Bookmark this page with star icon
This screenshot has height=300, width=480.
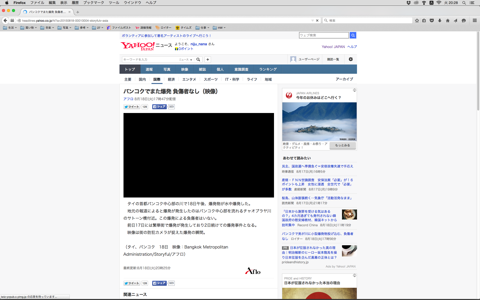[417, 20]
